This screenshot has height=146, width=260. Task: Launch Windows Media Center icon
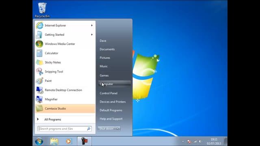[39, 44]
